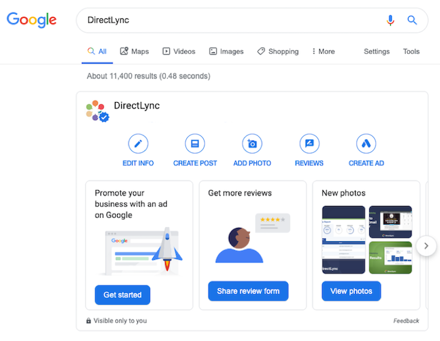Expand the More search options menu
The image size is (440, 341).
pyautogui.click(x=323, y=51)
